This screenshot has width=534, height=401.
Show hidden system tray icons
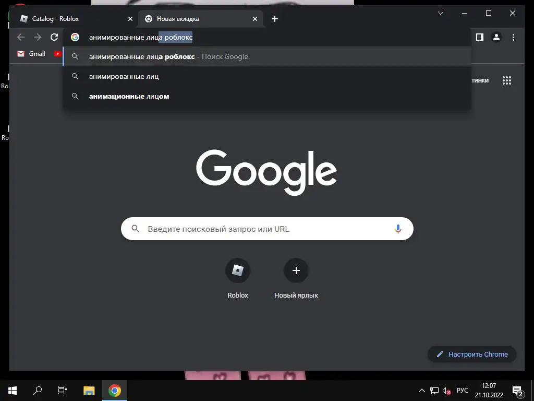click(421, 391)
